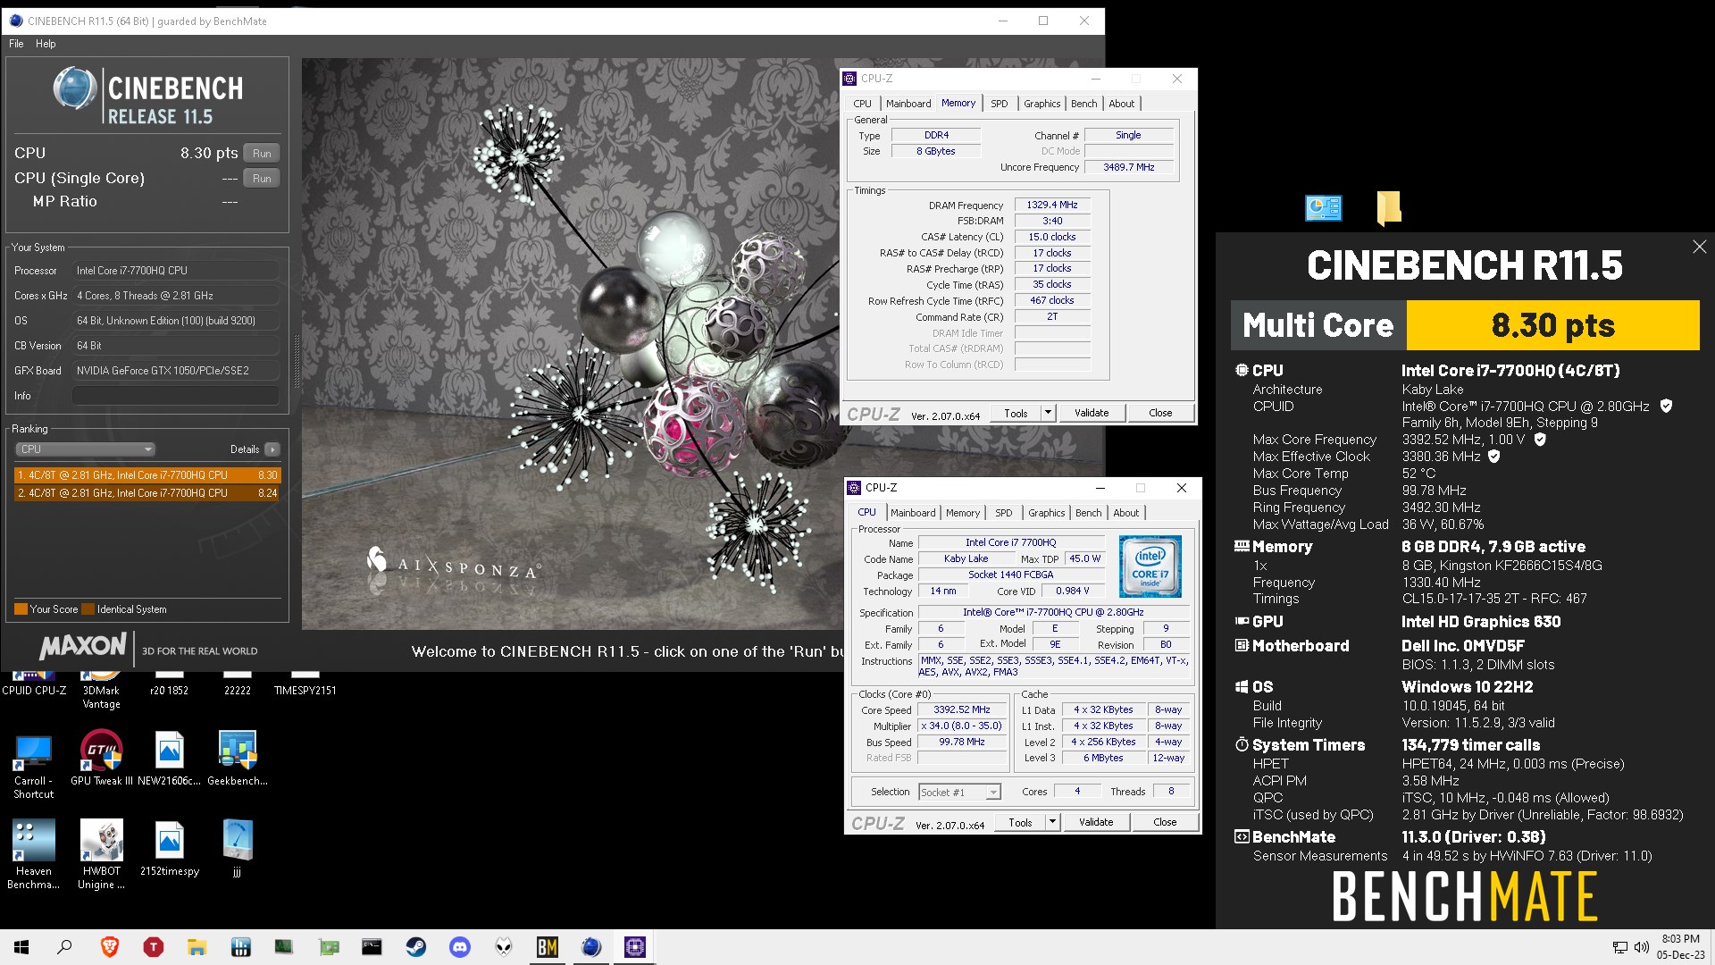
Task: Click the Intel Core i7 logo in CPU-Z
Action: pos(1150,566)
